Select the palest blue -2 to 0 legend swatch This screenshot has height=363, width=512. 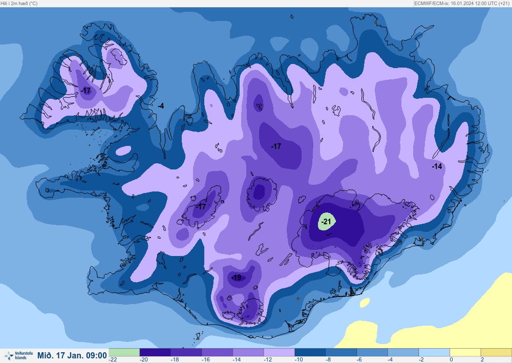click(x=434, y=352)
